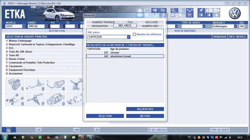250x140 pixels.
Task: Switch to DÉSIGNATION tab
Action: coord(100,26)
